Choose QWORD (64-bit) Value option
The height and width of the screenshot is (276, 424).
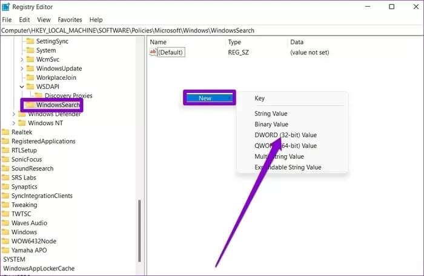(x=285, y=146)
